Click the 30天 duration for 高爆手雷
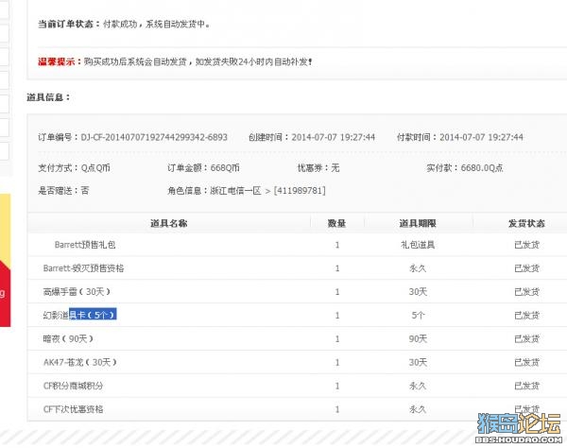The height and width of the screenshot is (448, 567). point(418,292)
